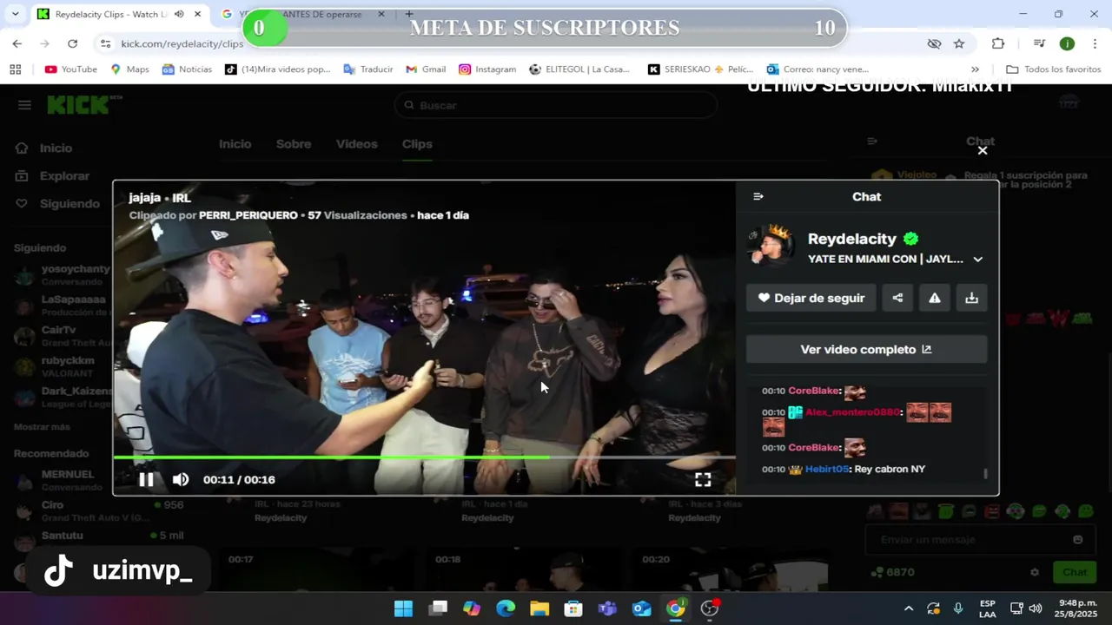The image size is (1112, 625).
Task: Reload the page in Chrome
Action: click(x=72, y=43)
